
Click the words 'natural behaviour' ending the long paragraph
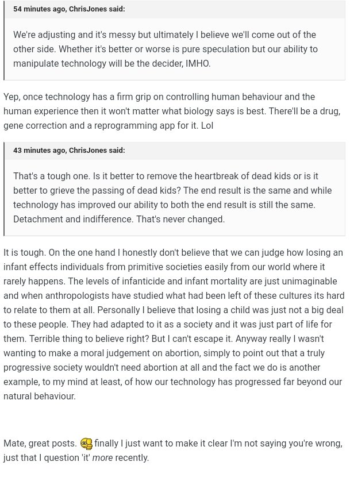pos(39,397)
